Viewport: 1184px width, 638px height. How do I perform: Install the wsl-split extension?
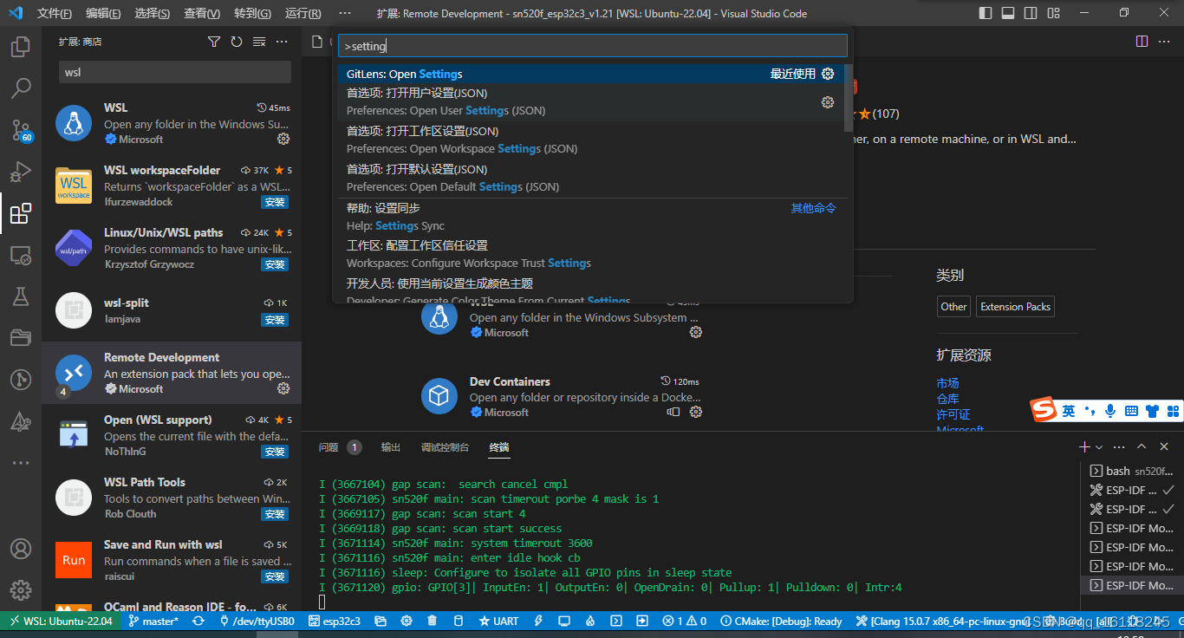[x=275, y=320]
